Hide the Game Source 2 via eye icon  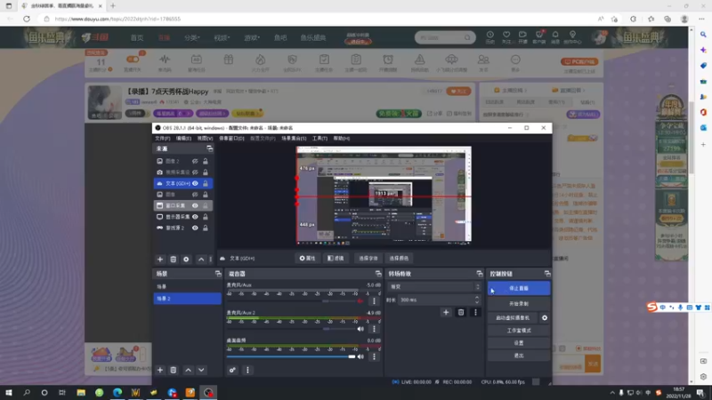(x=195, y=228)
